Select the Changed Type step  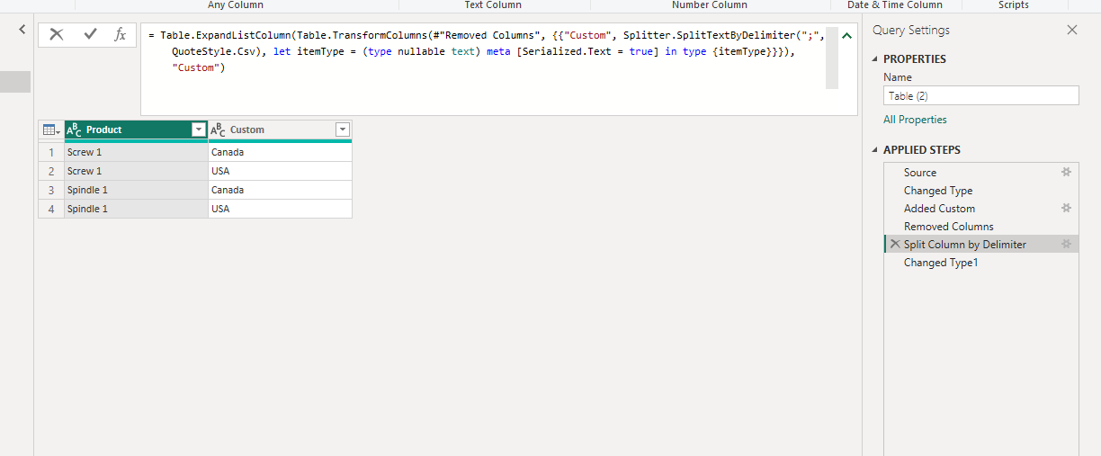938,191
